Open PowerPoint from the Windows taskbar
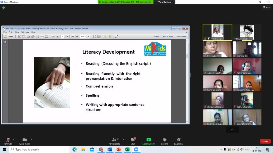Image resolution: width=273 pixels, height=153 pixels. (x=118, y=150)
